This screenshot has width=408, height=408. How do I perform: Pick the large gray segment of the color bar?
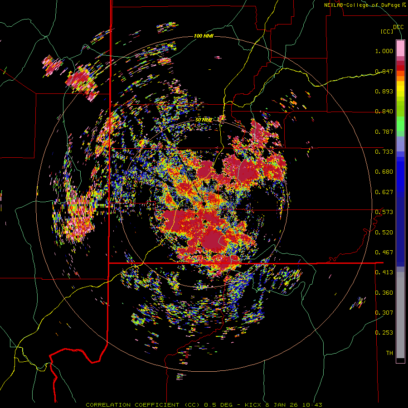[x=400, y=315]
